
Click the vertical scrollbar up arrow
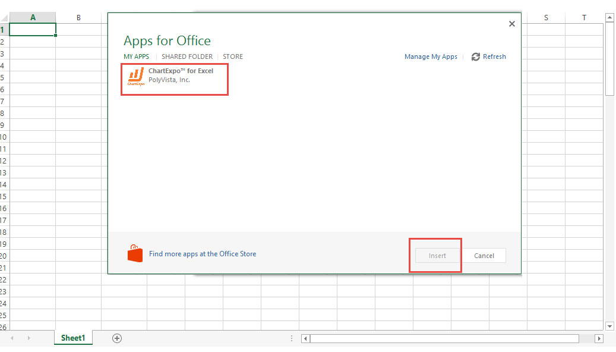click(609, 17)
